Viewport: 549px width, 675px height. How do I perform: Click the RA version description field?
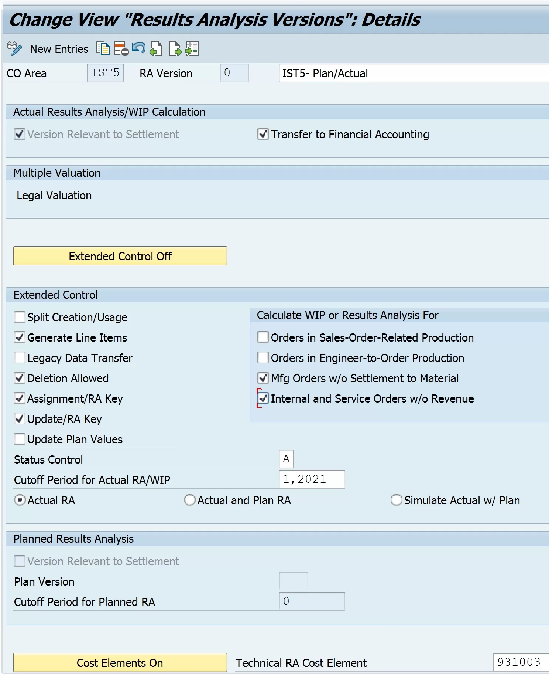point(414,73)
